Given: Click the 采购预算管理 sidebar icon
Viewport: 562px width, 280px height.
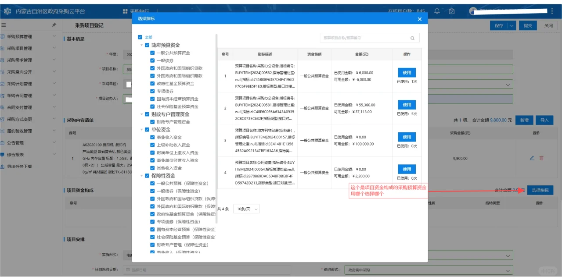Looking at the screenshot, I should (3, 37).
